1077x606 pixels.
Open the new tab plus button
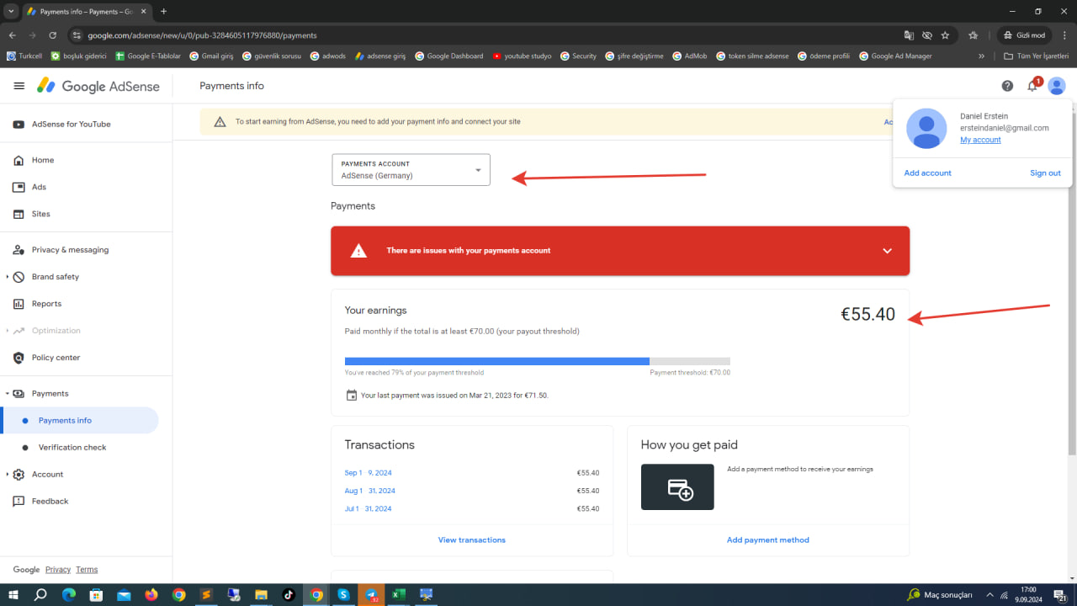click(x=163, y=12)
